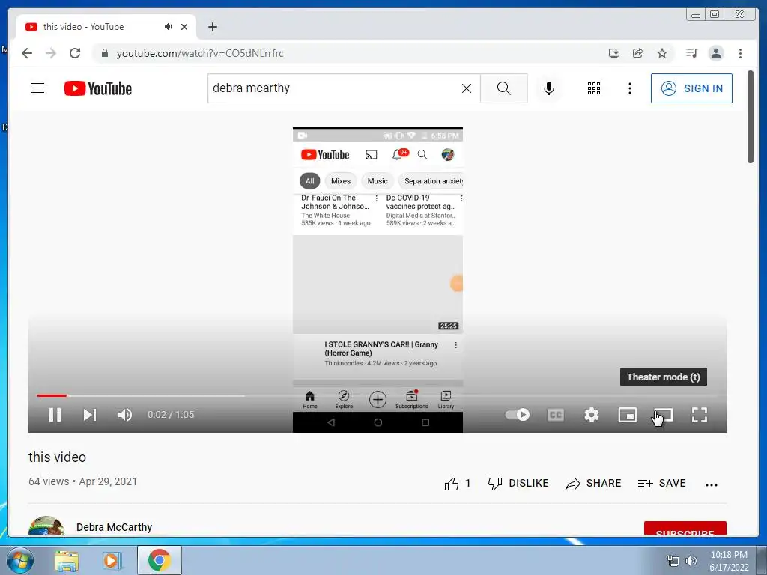Open YouTube guide hamburger menu

(x=37, y=88)
